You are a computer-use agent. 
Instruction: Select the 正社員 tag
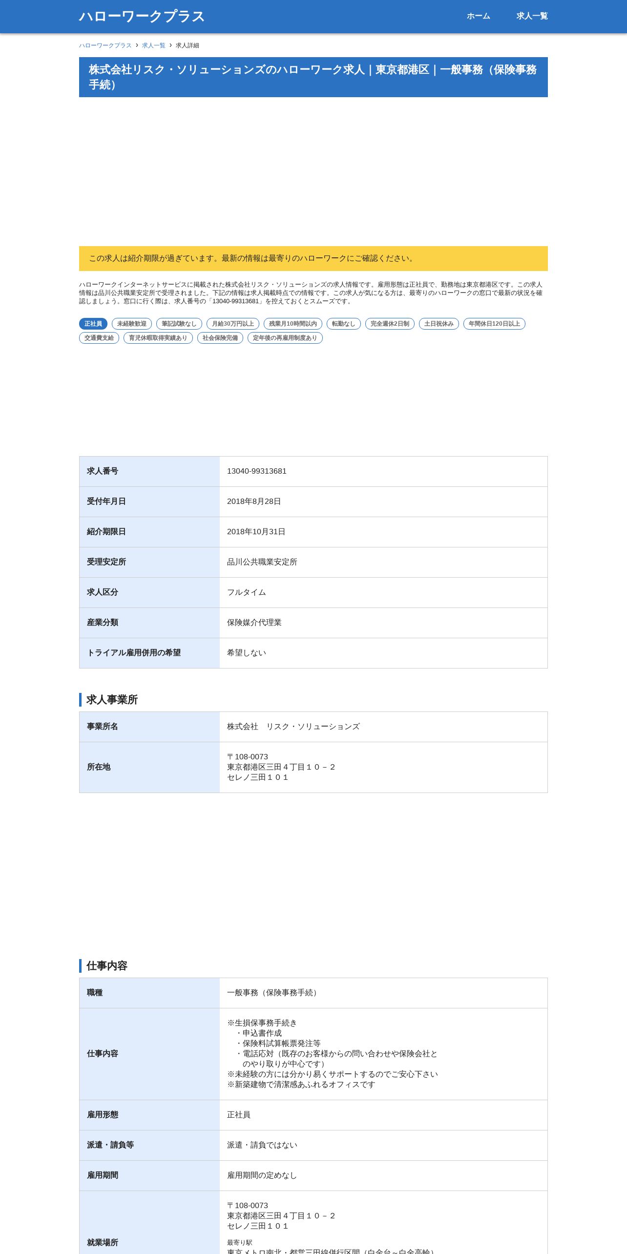[x=93, y=324]
